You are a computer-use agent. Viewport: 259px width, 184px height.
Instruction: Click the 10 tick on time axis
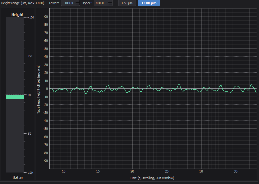[63, 171]
